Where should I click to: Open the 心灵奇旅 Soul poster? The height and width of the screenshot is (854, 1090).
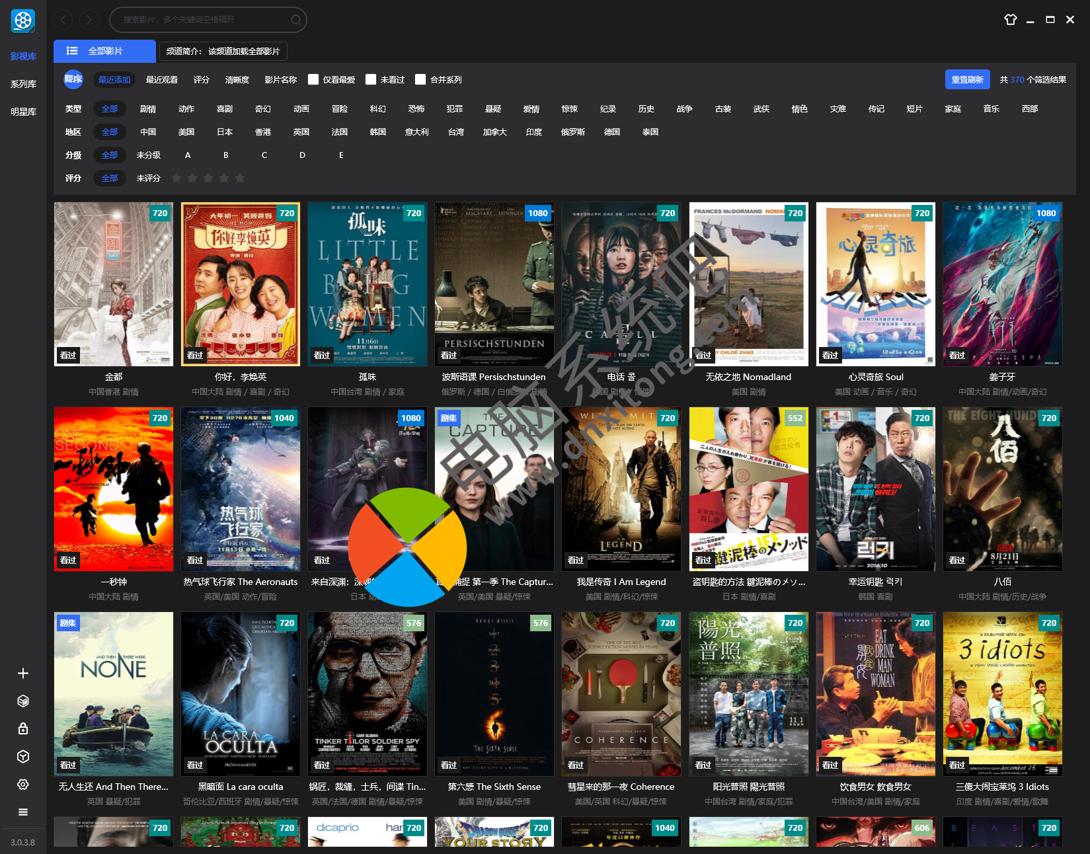[x=876, y=284]
